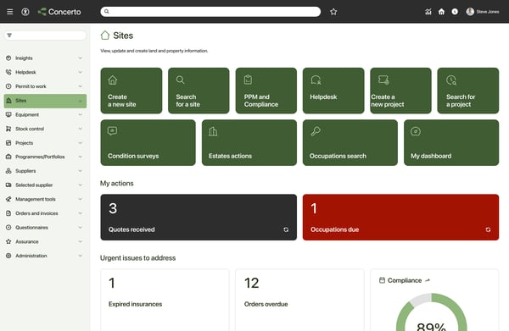Open Questionnaires in the sidebar
Image resolution: width=509 pixels, height=331 pixels.
[45, 228]
